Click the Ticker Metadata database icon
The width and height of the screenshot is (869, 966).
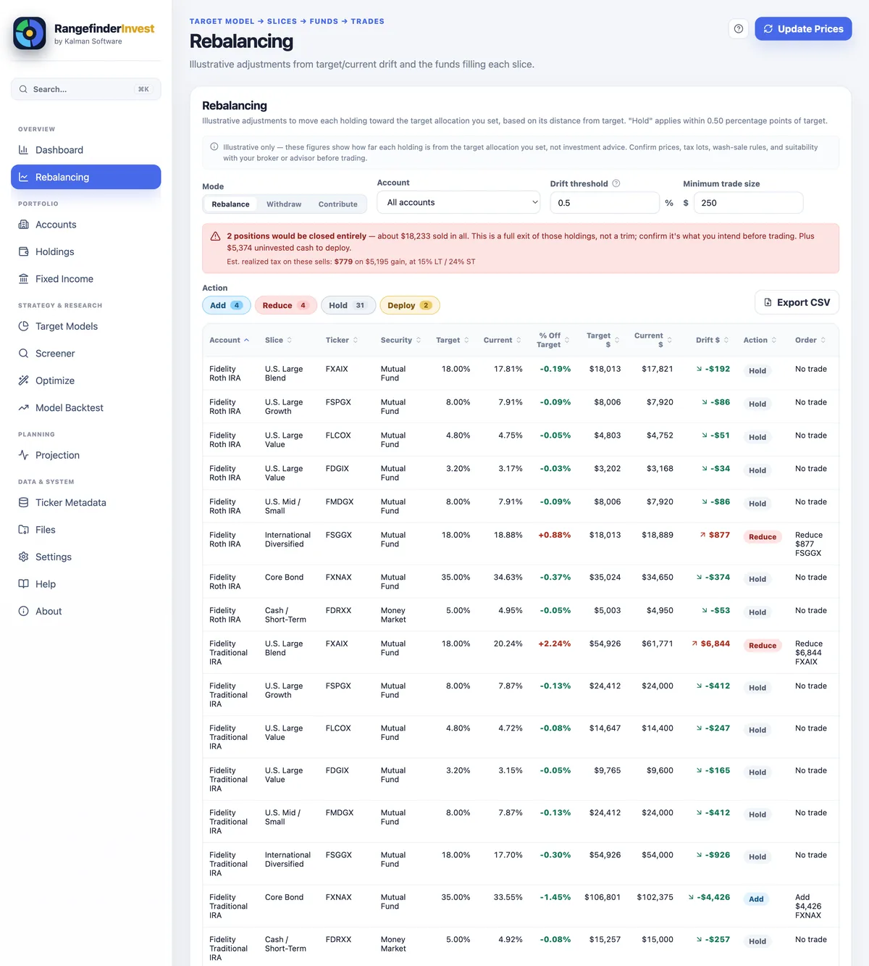coord(23,502)
